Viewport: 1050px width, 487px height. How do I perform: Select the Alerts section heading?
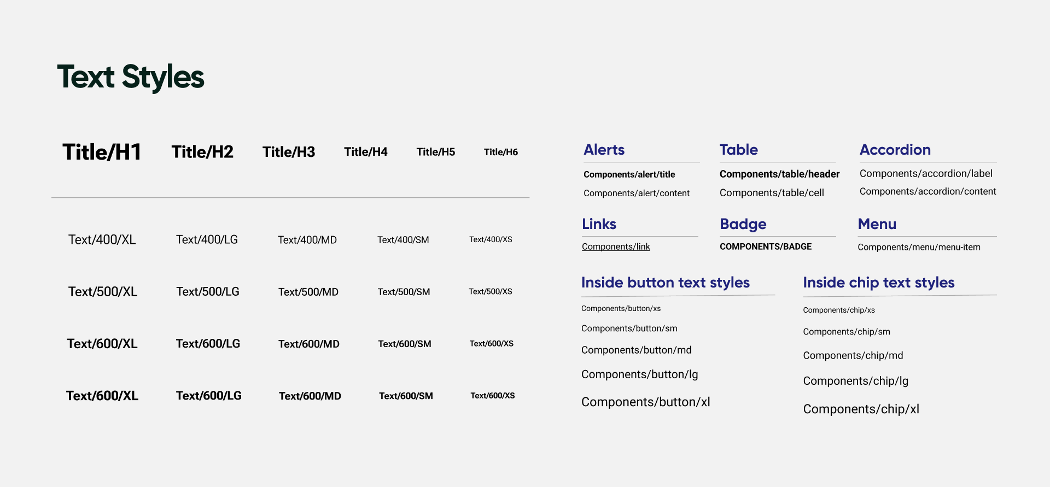click(604, 150)
